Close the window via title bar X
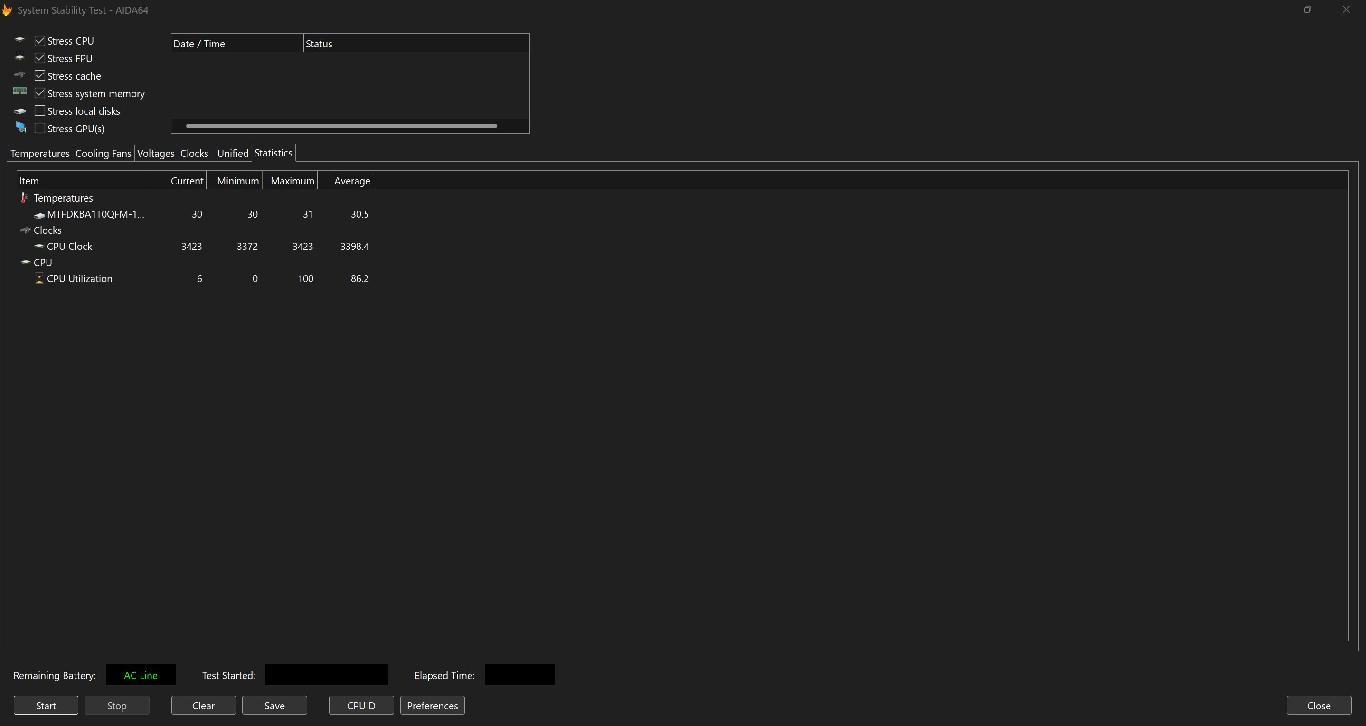 (x=1347, y=9)
